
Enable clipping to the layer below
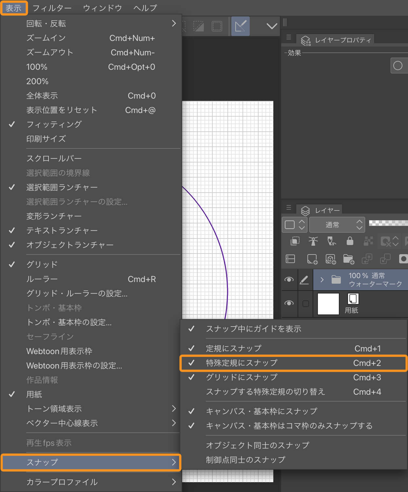[294, 241]
